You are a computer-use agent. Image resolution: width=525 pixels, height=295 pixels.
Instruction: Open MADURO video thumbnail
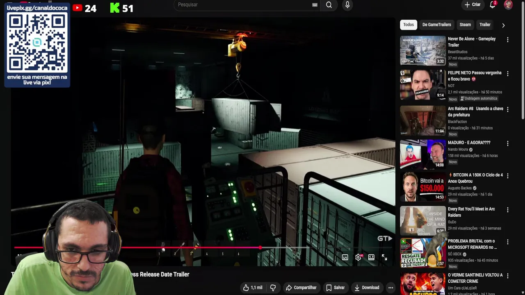(423, 154)
